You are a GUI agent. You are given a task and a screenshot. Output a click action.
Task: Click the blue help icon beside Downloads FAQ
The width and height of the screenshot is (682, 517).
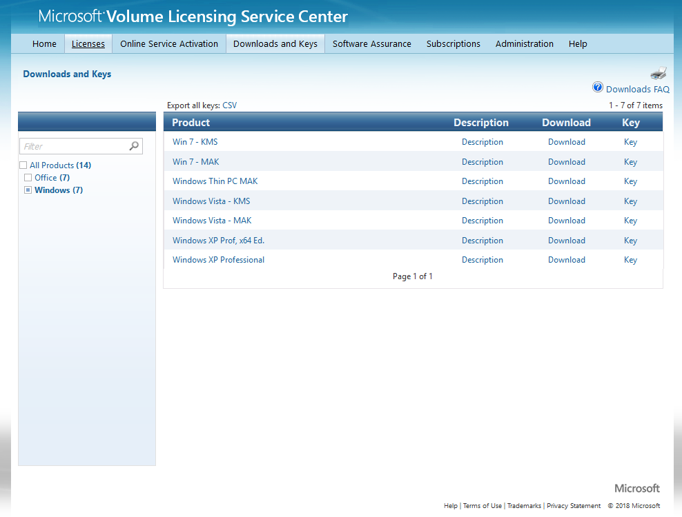(x=598, y=88)
